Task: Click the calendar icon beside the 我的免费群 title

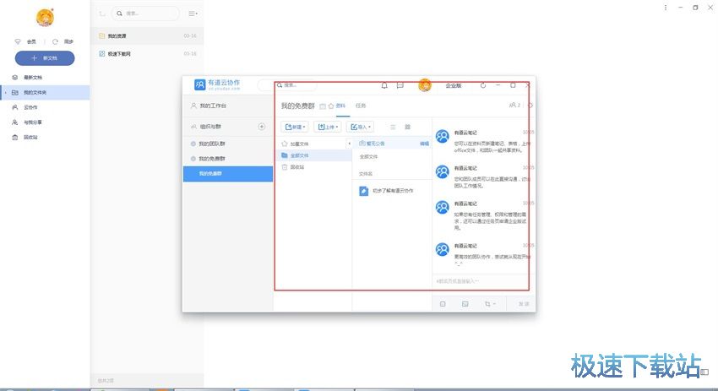Action: click(323, 106)
